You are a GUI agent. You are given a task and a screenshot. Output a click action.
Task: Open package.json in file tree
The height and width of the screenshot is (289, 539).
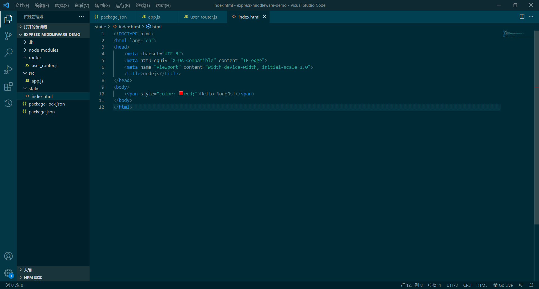coord(53,112)
